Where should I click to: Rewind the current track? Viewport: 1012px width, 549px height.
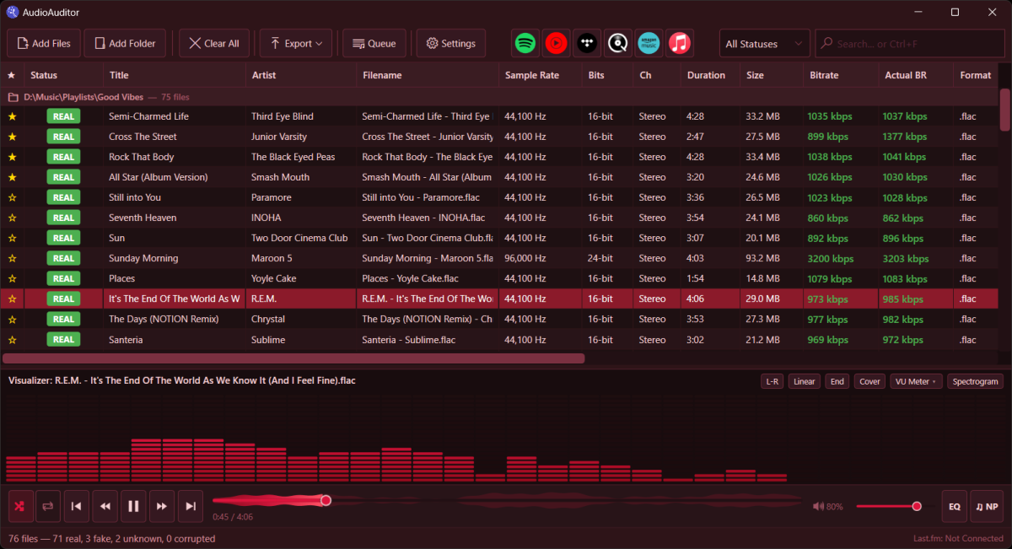coord(105,506)
